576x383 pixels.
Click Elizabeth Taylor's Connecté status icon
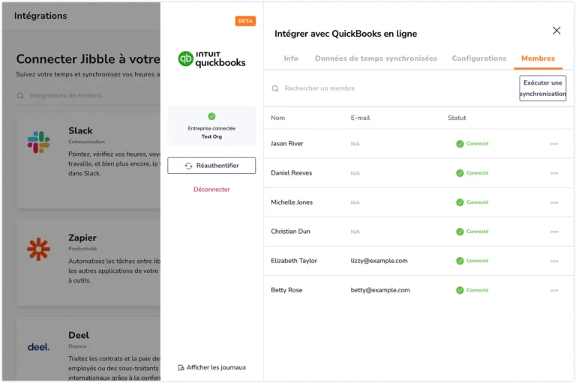(x=460, y=261)
